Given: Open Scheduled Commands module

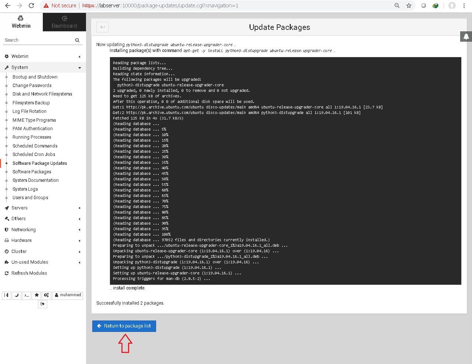Looking at the screenshot, I should 35,146.
